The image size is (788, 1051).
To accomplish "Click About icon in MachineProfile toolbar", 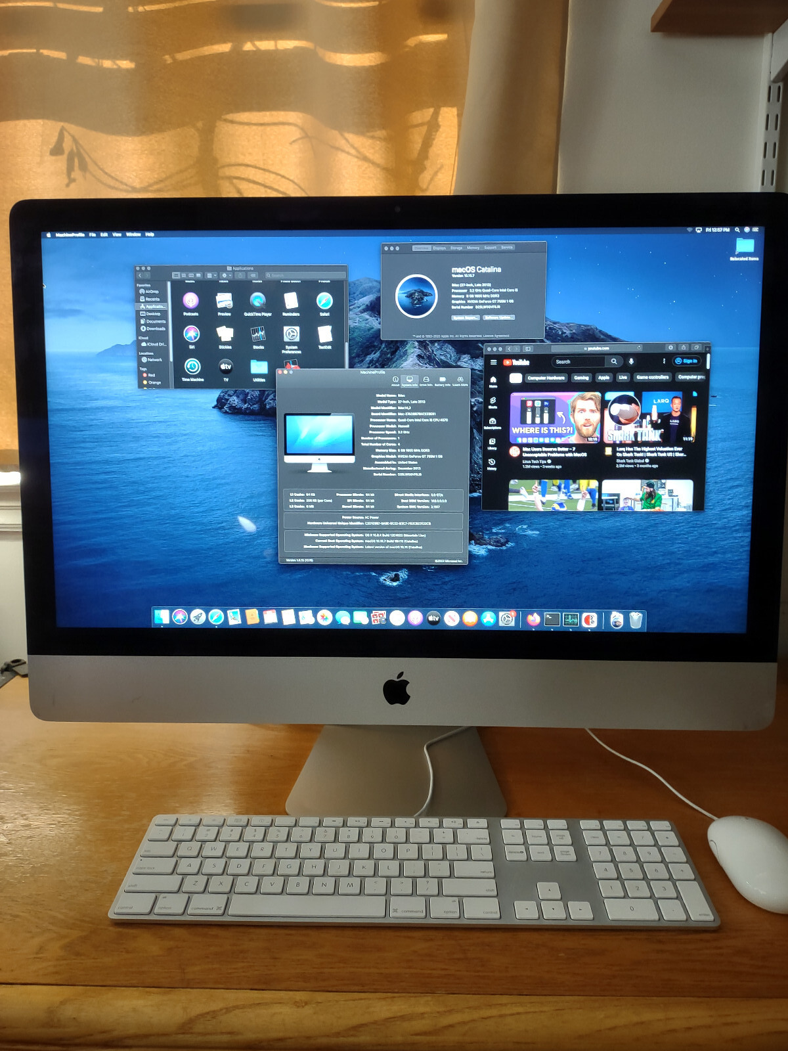I will coord(395,380).
